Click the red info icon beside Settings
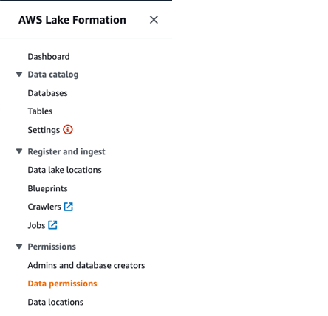The width and height of the screenshot is (328, 316). [x=68, y=129]
